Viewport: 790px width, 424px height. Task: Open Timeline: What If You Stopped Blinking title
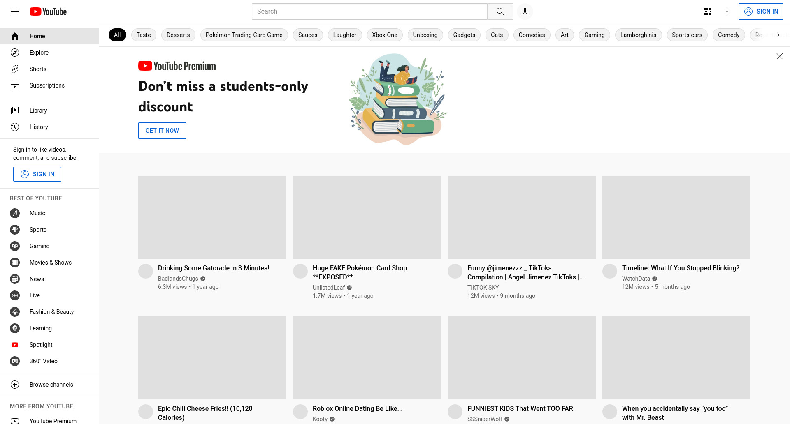coord(681,268)
